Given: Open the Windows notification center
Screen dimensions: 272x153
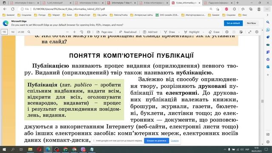Looking at the screenshot, I should point(266,149).
